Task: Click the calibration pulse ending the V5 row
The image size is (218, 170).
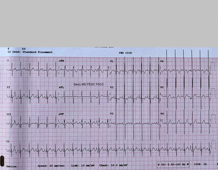Action: pyautogui.click(x=213, y=93)
